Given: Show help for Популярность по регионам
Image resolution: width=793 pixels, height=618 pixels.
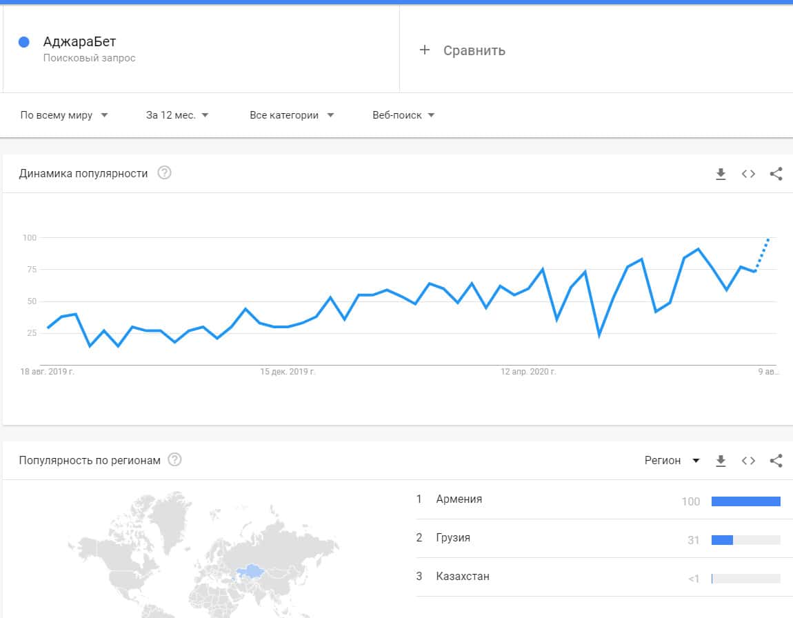Looking at the screenshot, I should tap(175, 460).
